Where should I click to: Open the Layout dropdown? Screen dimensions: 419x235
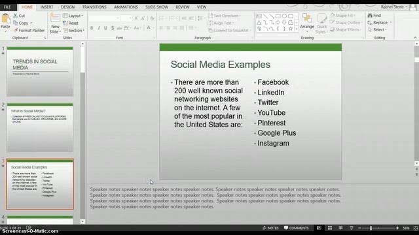coord(73,16)
